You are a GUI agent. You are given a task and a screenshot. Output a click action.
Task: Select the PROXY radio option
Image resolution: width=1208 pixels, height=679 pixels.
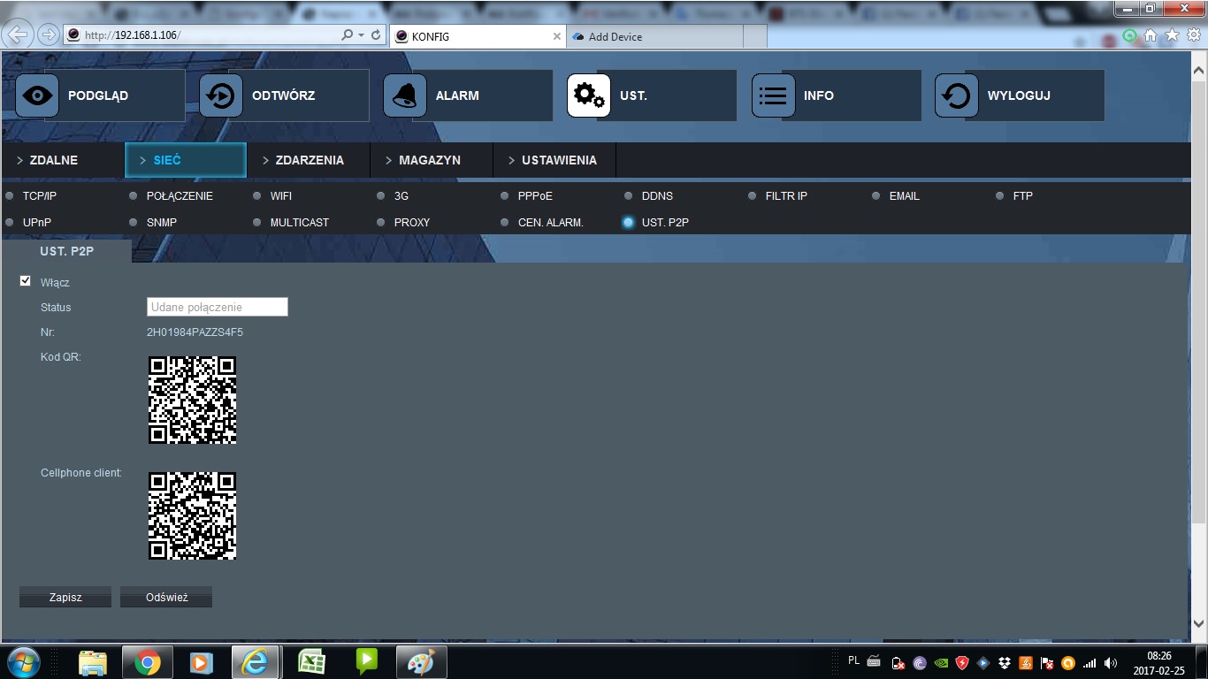[381, 223]
